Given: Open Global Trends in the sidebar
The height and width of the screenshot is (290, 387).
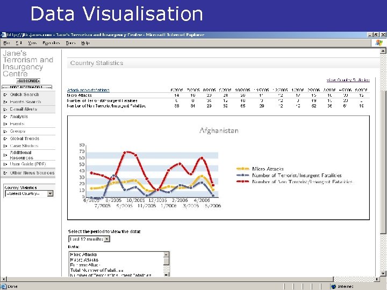Looking at the screenshot, I should click(x=24, y=139).
